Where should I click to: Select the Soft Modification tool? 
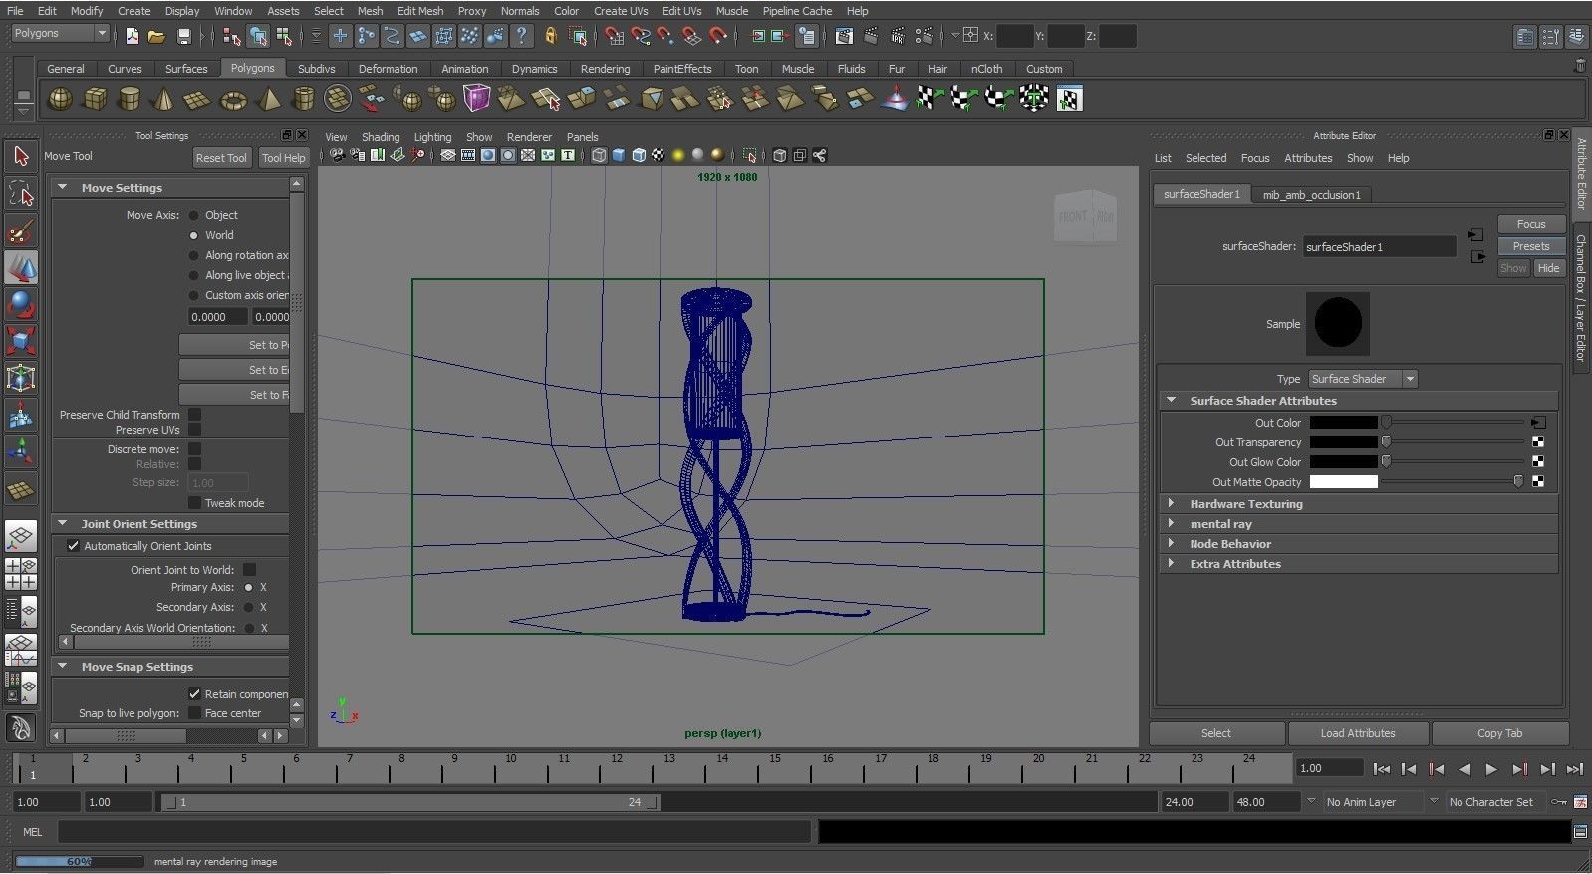[21, 416]
